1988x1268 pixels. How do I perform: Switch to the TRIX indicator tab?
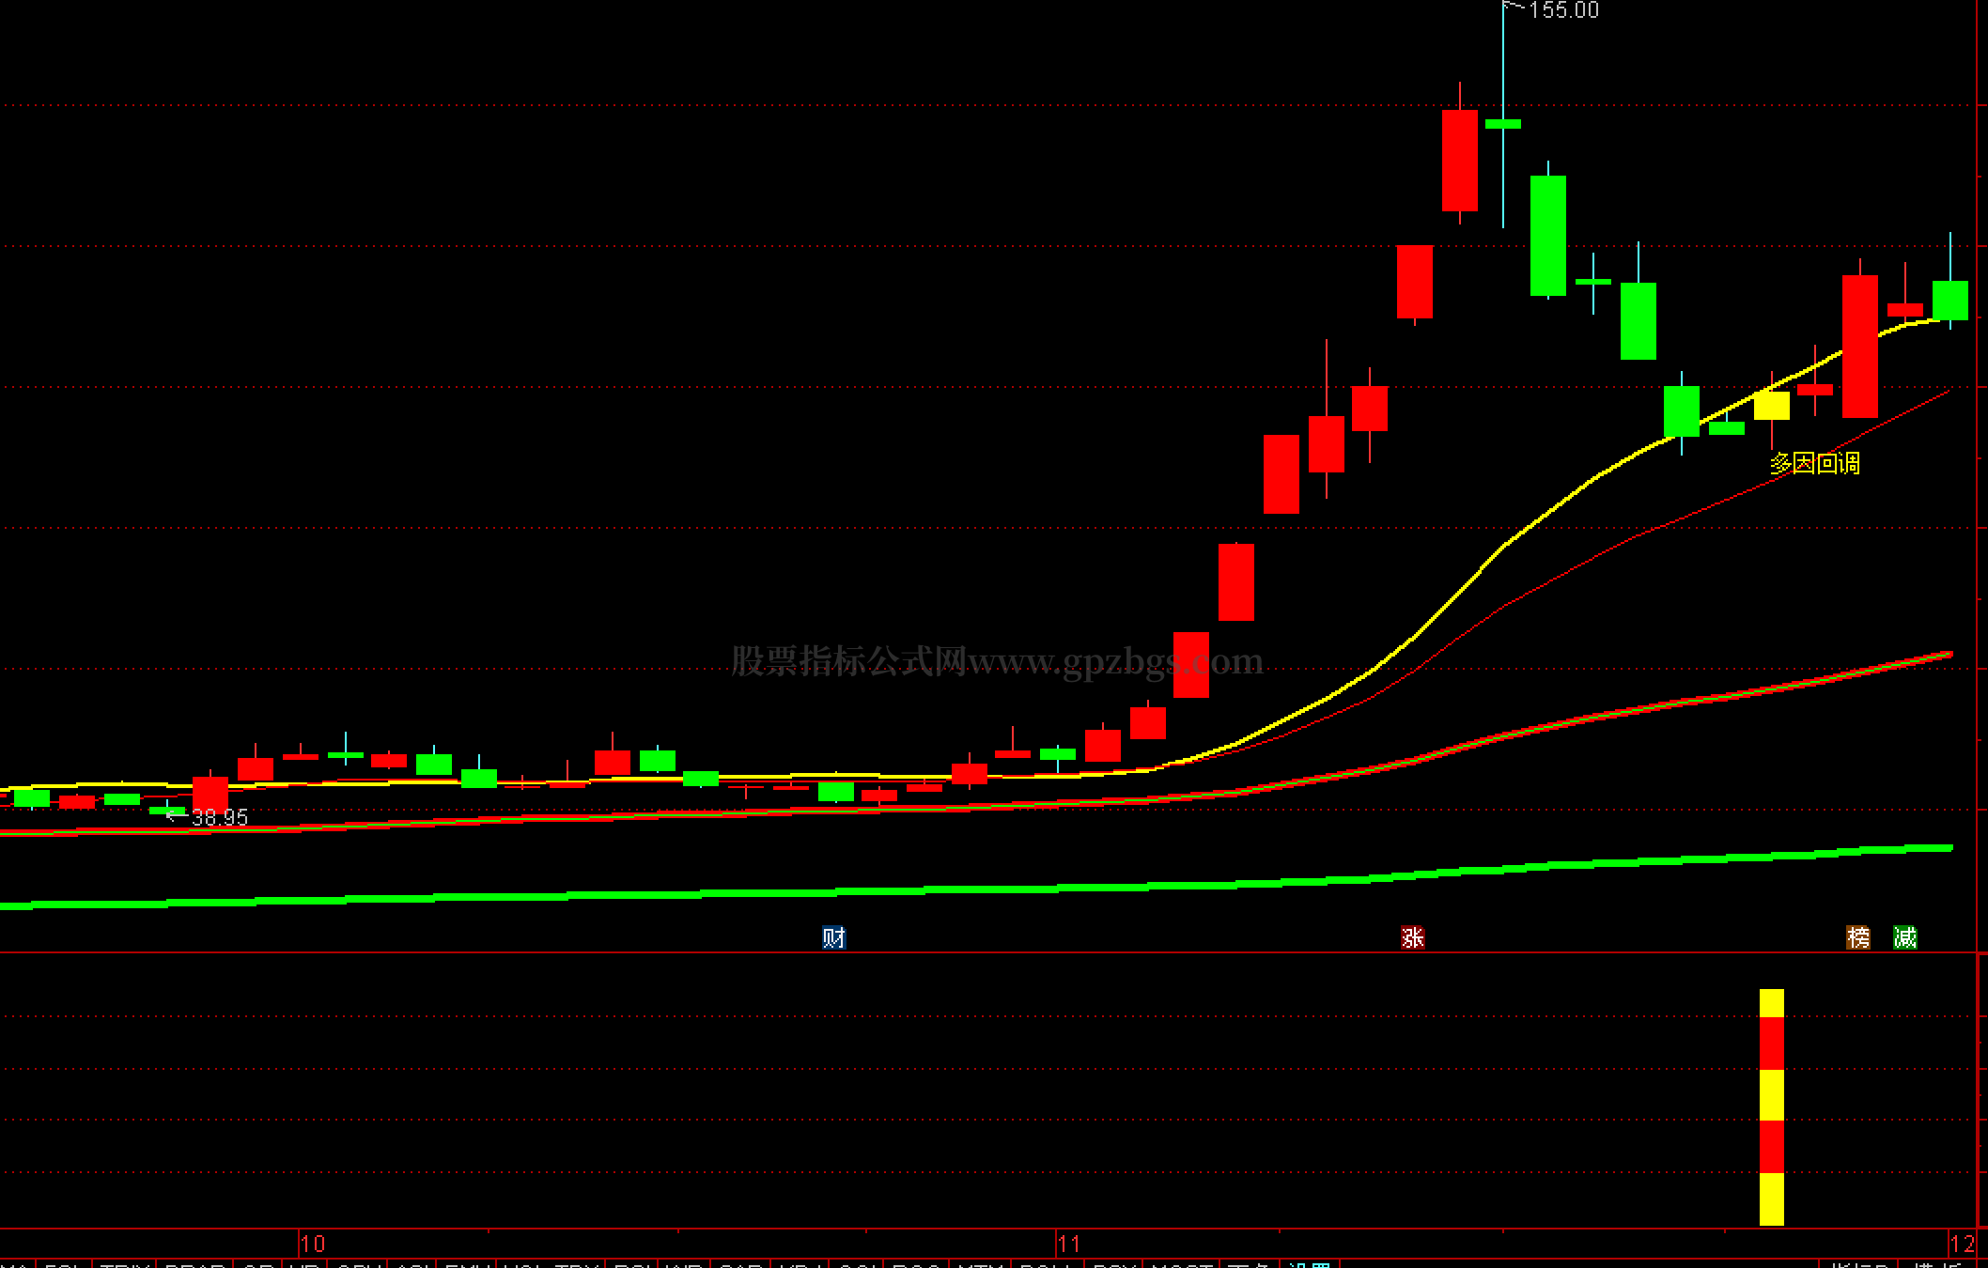(124, 1264)
